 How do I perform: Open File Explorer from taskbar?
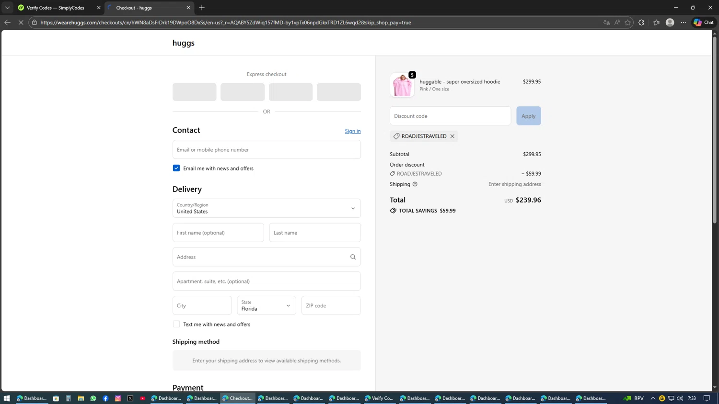click(x=81, y=398)
